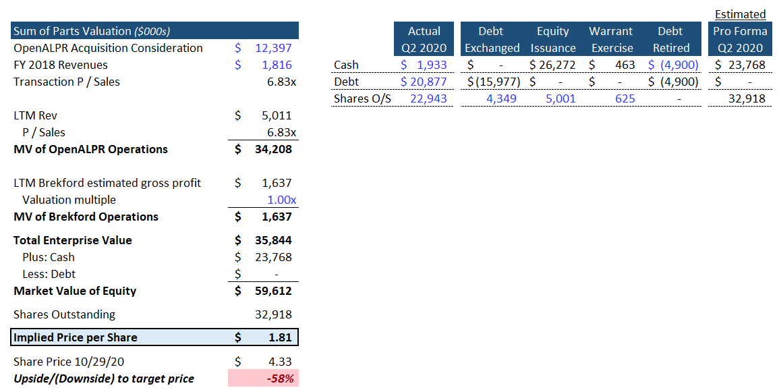Click the underlined 'Estimated' label
Viewport: 777px width, 392px height.
click(x=741, y=14)
